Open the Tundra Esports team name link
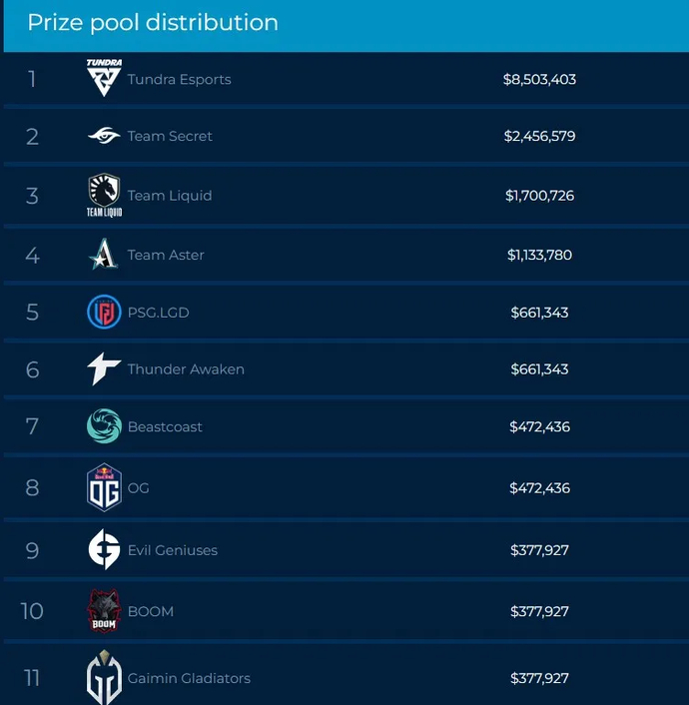689x705 pixels. coord(179,79)
